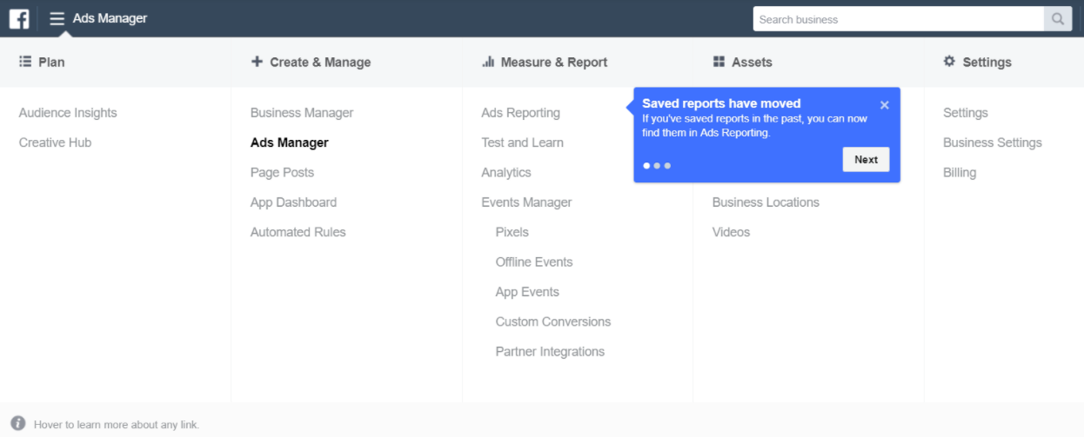Open Videos under Assets

(x=731, y=232)
